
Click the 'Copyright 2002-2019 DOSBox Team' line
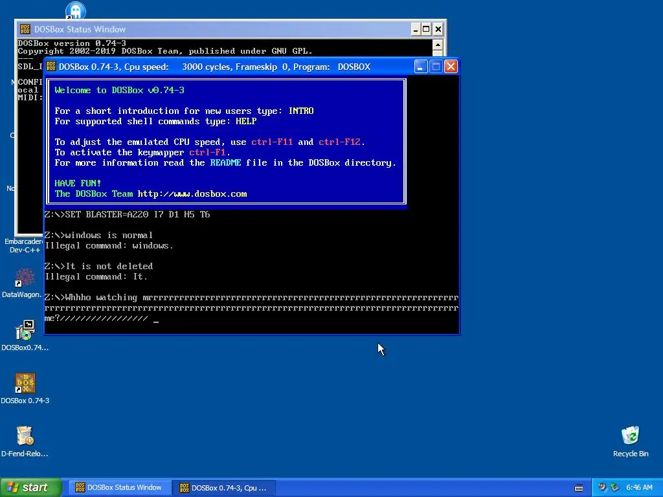click(x=165, y=51)
